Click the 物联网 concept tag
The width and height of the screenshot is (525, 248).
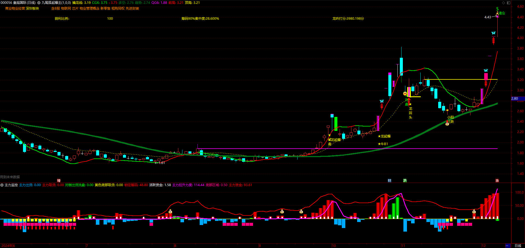(x=66, y=8)
